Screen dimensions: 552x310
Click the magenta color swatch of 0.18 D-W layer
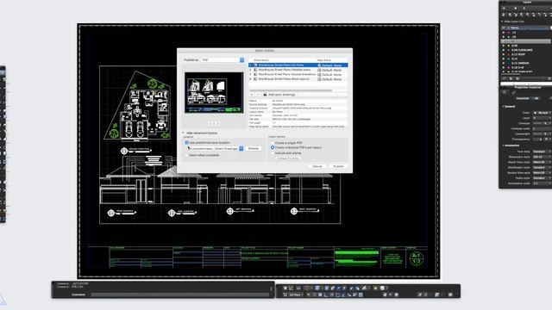[x=508, y=67]
